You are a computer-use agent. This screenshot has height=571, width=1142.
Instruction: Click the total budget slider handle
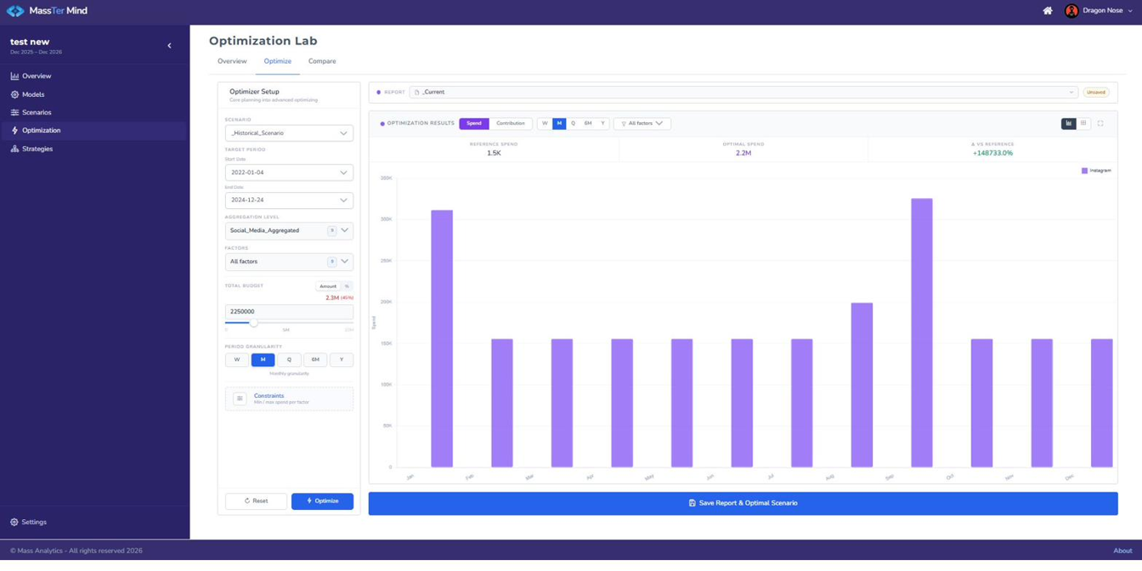pyautogui.click(x=253, y=323)
